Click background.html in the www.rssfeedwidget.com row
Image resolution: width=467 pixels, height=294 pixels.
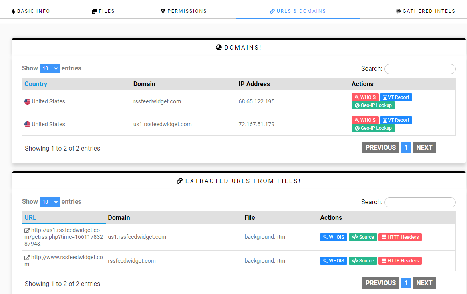point(266,261)
